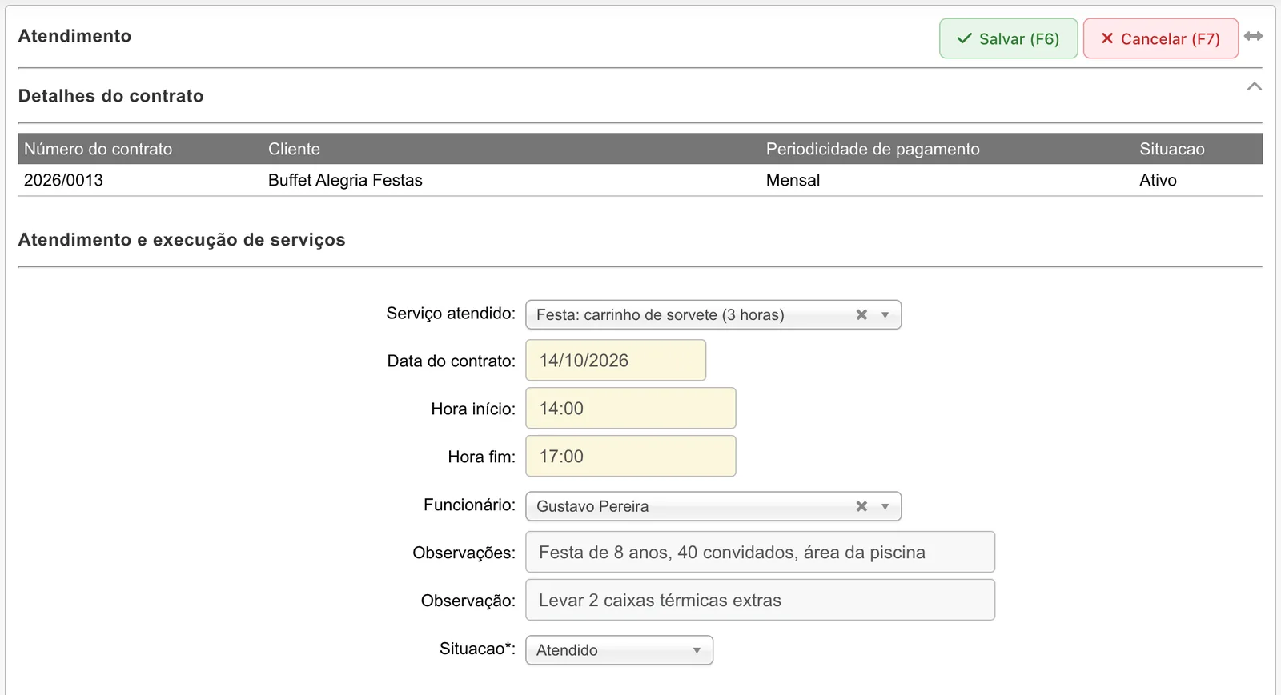The image size is (1281, 695).
Task: Focus the Data do contrato field
Action: pos(616,361)
